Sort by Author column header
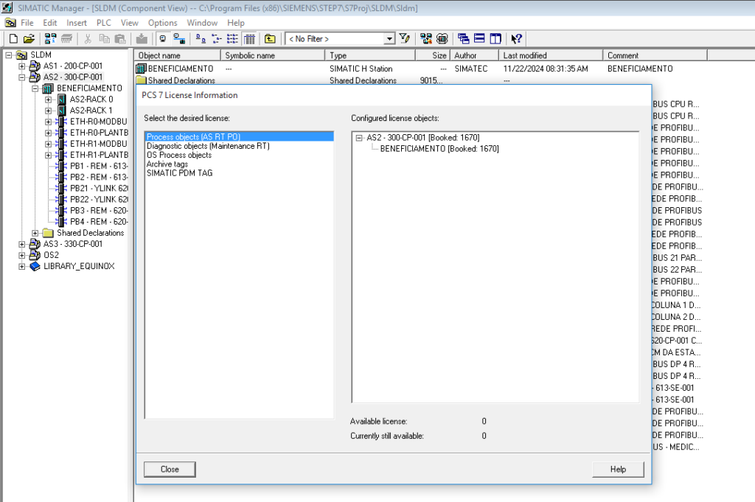 pyautogui.click(x=474, y=55)
